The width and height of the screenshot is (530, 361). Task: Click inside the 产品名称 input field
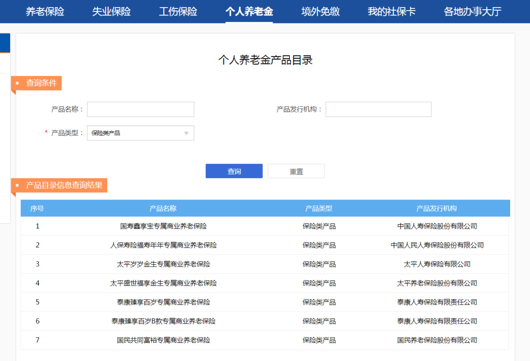(140, 109)
